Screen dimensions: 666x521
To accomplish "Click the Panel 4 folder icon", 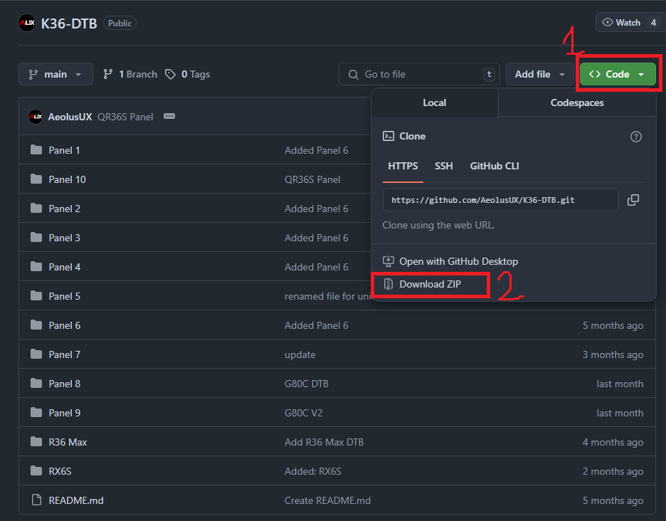I will click(36, 266).
